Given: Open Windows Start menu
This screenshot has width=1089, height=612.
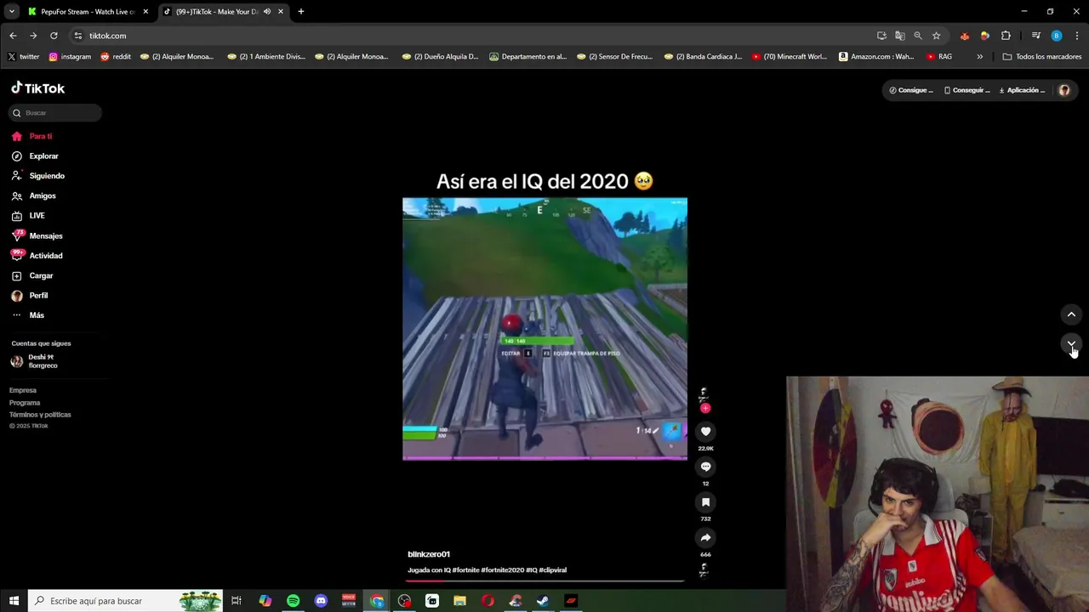Looking at the screenshot, I should (x=14, y=601).
